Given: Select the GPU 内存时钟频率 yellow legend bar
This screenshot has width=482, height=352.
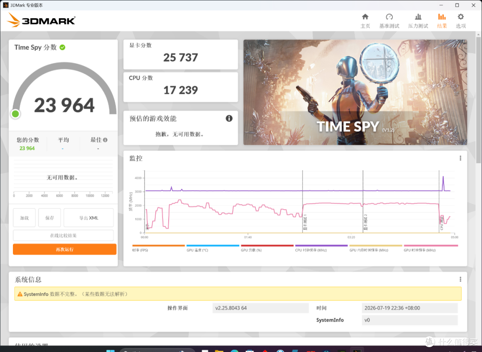Looking at the screenshot, I should (376, 245).
